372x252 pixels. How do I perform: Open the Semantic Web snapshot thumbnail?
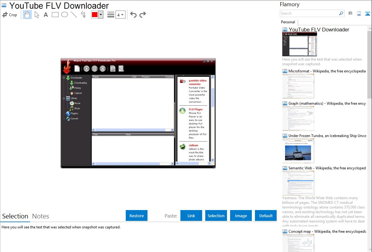(x=298, y=183)
